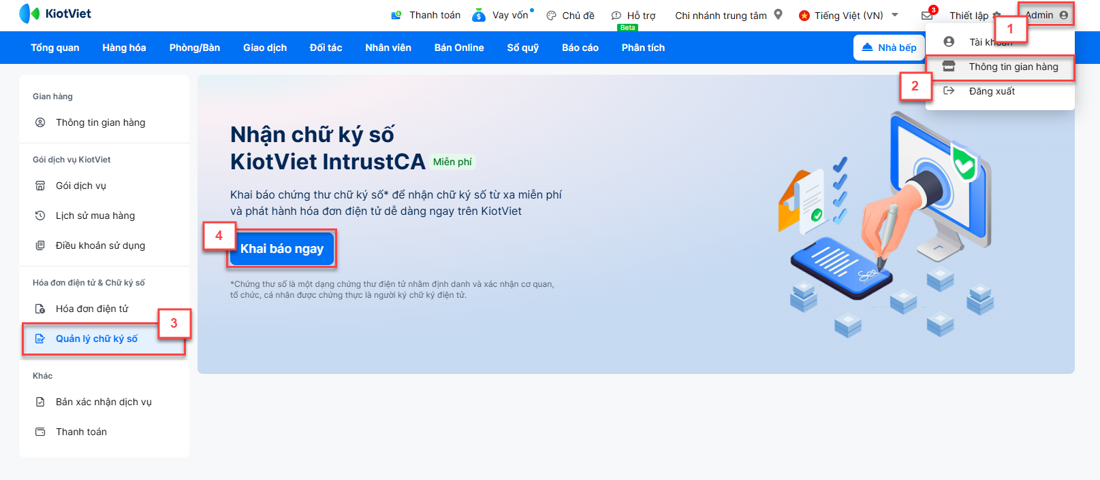Click the branch location pin icon
This screenshot has width=1100, height=480.
779,14
